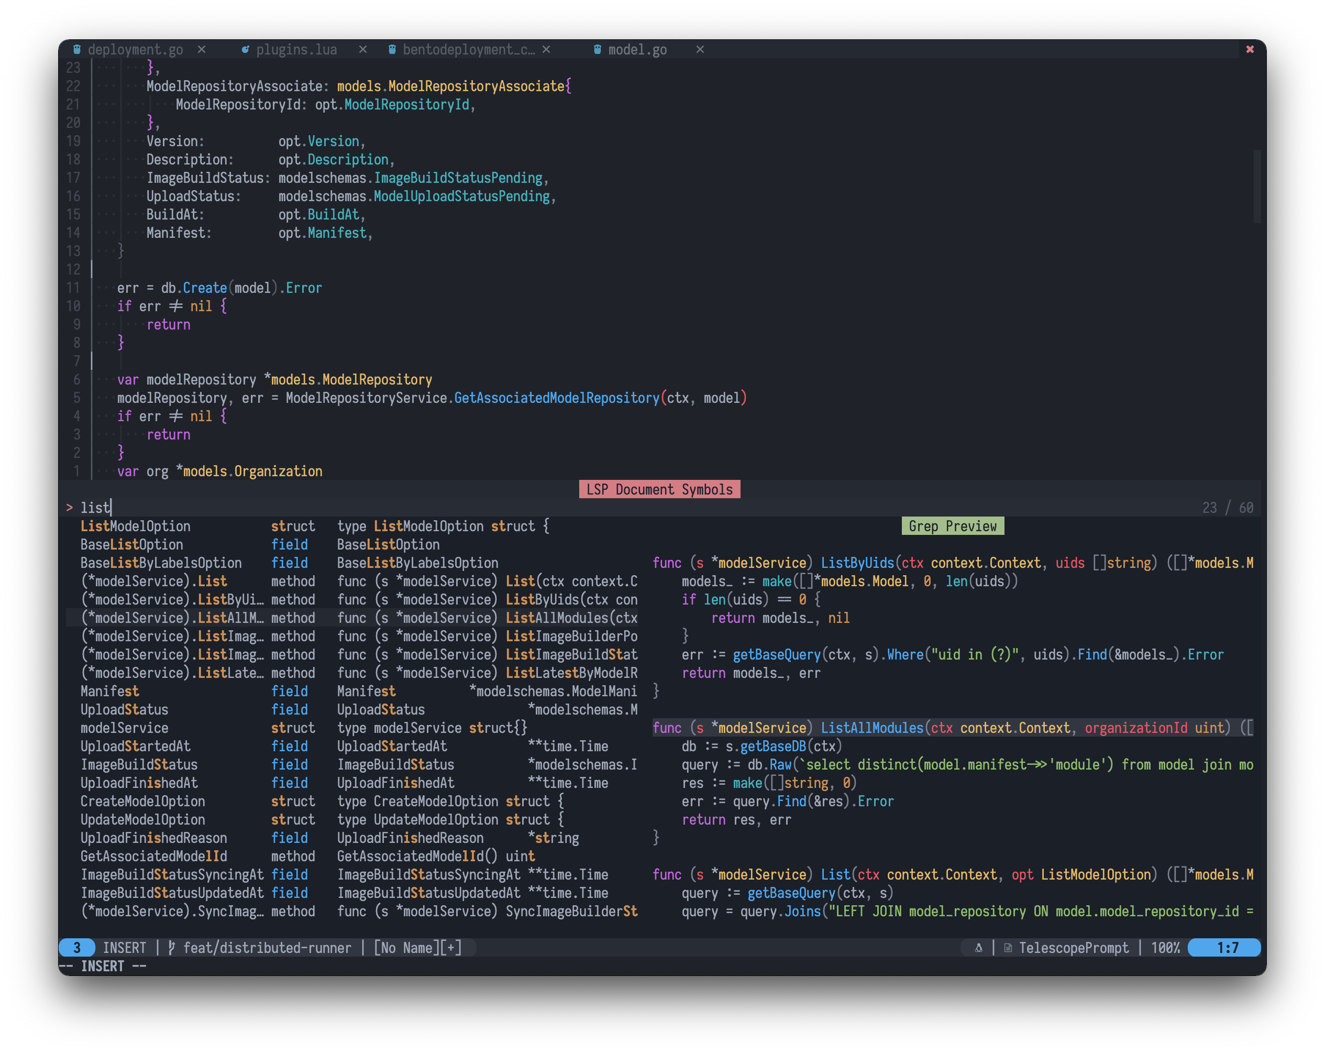Click the Go gopher icon on model.go tab

pos(598,50)
